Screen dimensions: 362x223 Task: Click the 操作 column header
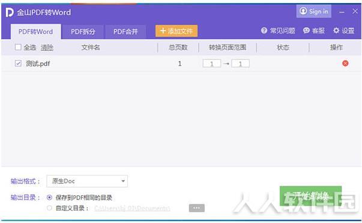pos(336,47)
